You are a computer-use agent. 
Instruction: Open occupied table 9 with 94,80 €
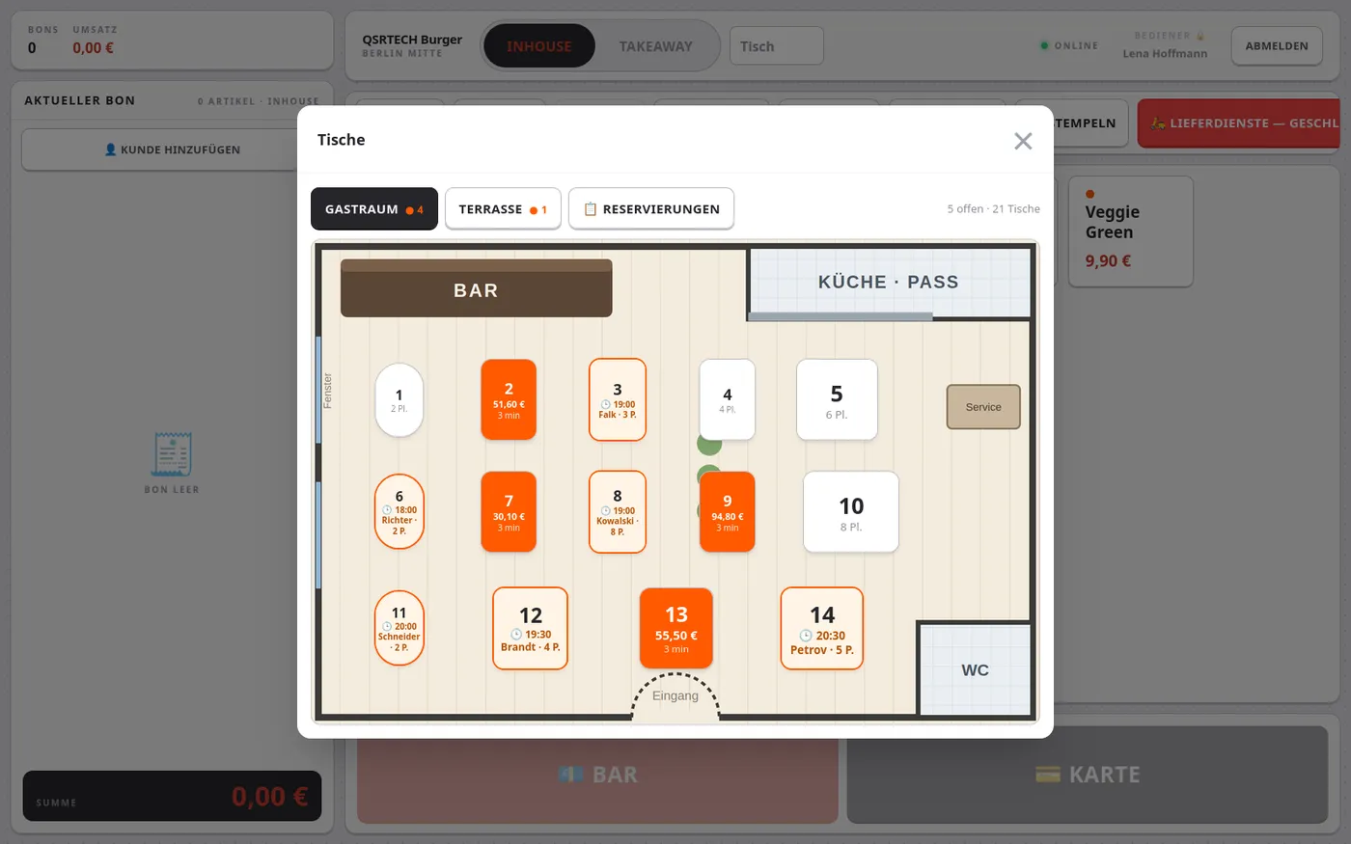click(x=728, y=512)
